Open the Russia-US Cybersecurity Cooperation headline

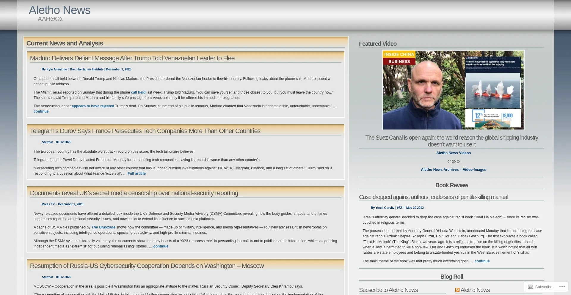pos(147,266)
